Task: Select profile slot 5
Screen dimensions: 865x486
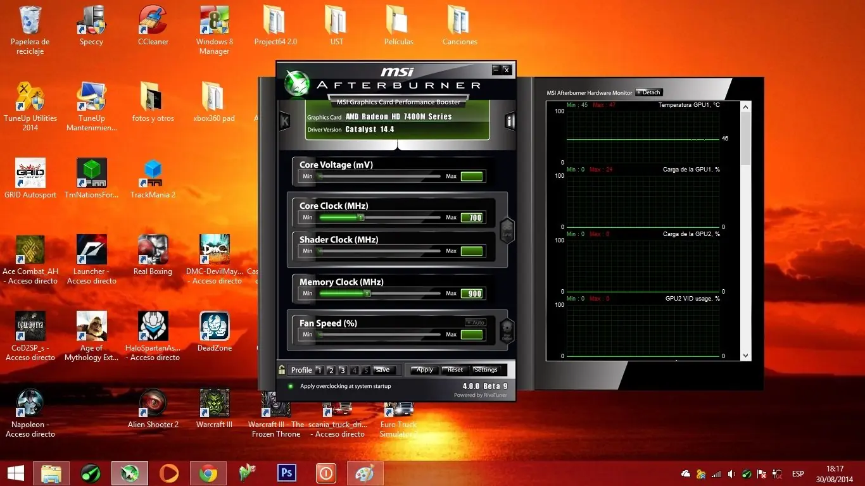Action: (x=366, y=370)
